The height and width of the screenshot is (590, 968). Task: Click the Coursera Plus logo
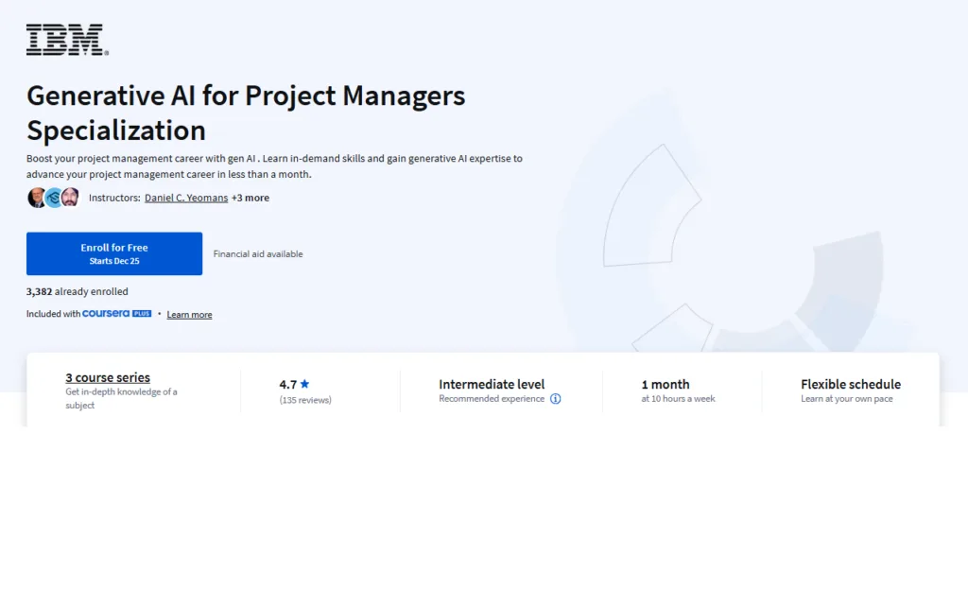pyautogui.click(x=116, y=314)
